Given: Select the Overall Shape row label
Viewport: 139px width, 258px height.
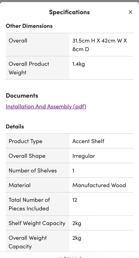Looking at the screenshot, I should point(27,156).
